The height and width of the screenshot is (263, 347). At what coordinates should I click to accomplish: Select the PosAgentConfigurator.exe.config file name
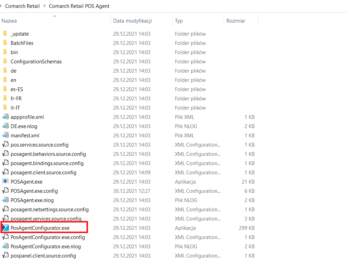(48, 237)
